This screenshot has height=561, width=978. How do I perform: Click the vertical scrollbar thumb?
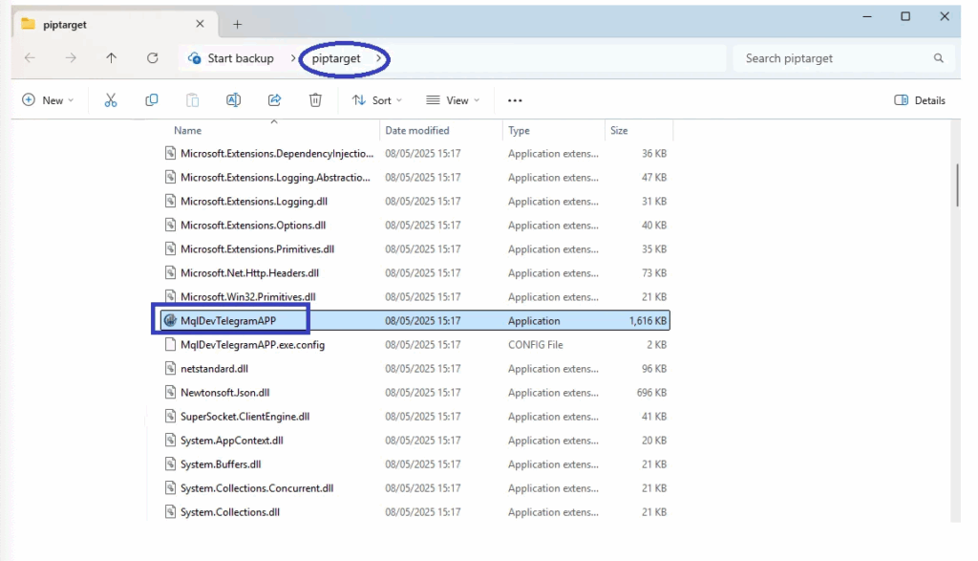(x=957, y=184)
